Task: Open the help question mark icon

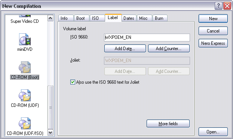Action: coord(218,6)
